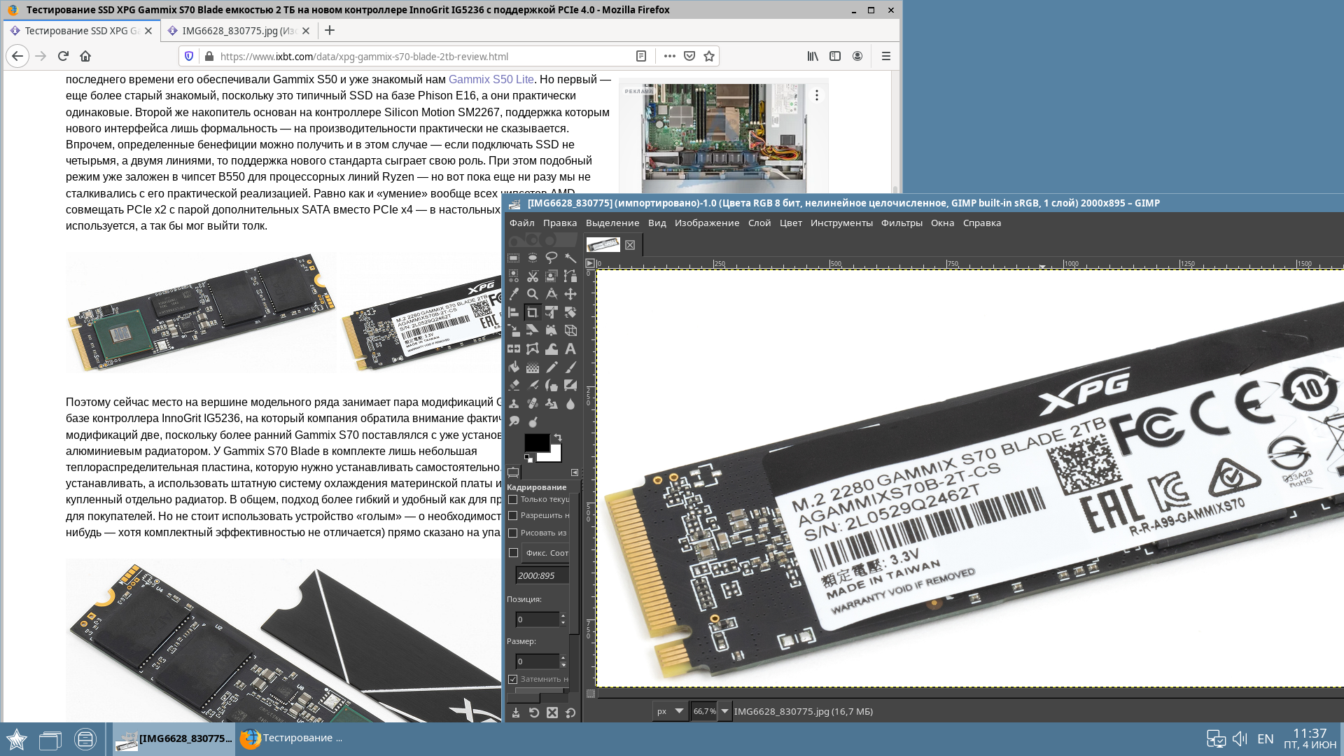1344x756 pixels.
Task: Open the Фильтры menu in GIMP
Action: click(x=901, y=223)
